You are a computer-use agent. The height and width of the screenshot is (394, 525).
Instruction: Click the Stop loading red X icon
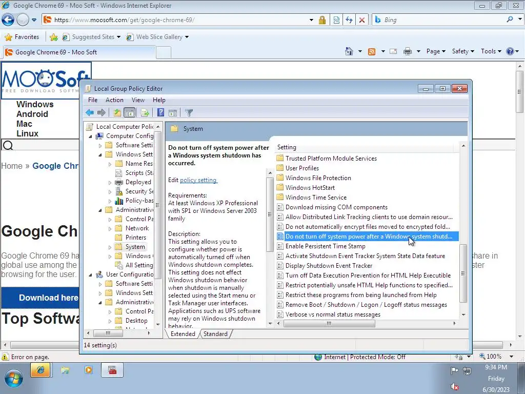(x=362, y=20)
